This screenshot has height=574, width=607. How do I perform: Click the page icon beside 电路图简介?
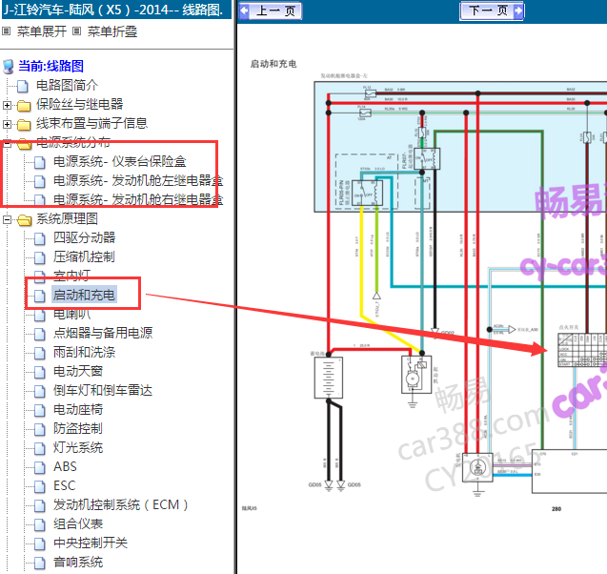pyautogui.click(x=23, y=86)
